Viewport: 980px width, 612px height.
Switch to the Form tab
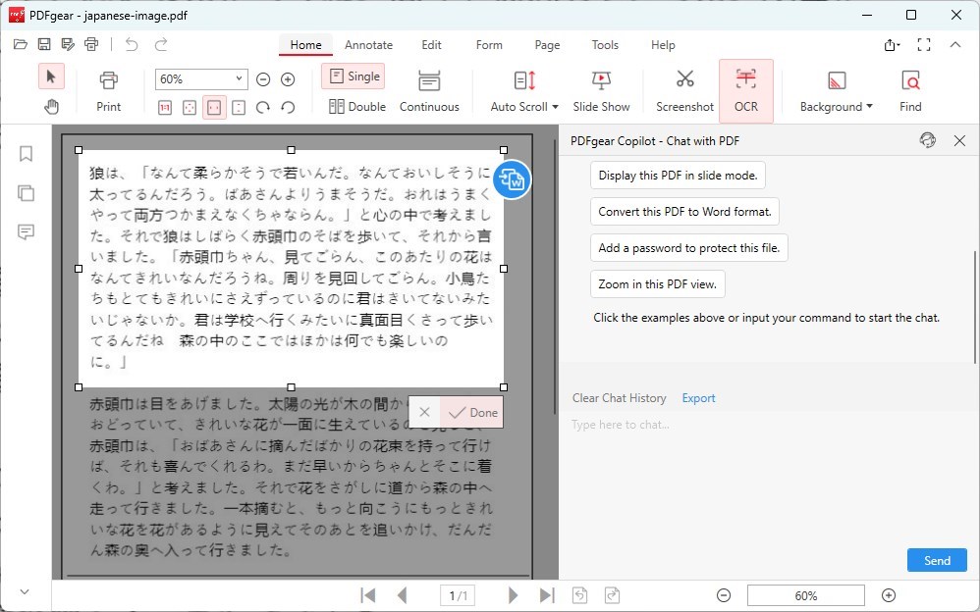489,45
